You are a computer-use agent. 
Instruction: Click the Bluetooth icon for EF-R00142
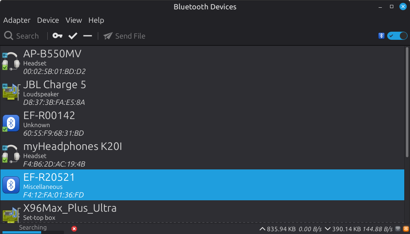click(11, 123)
